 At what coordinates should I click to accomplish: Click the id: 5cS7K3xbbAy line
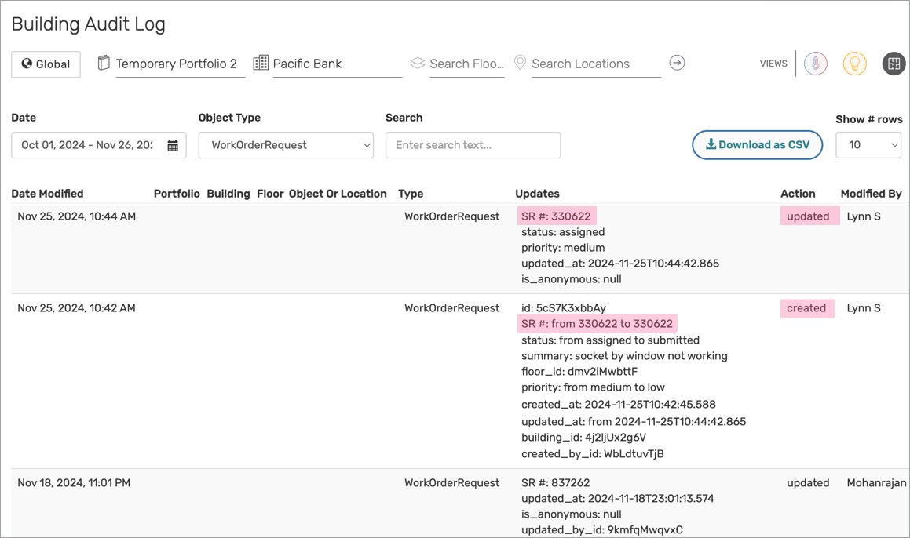pyautogui.click(x=564, y=308)
